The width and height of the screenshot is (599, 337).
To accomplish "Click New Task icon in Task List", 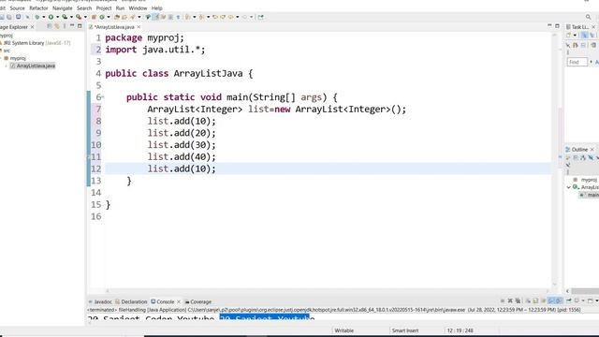I will pos(569,35).
